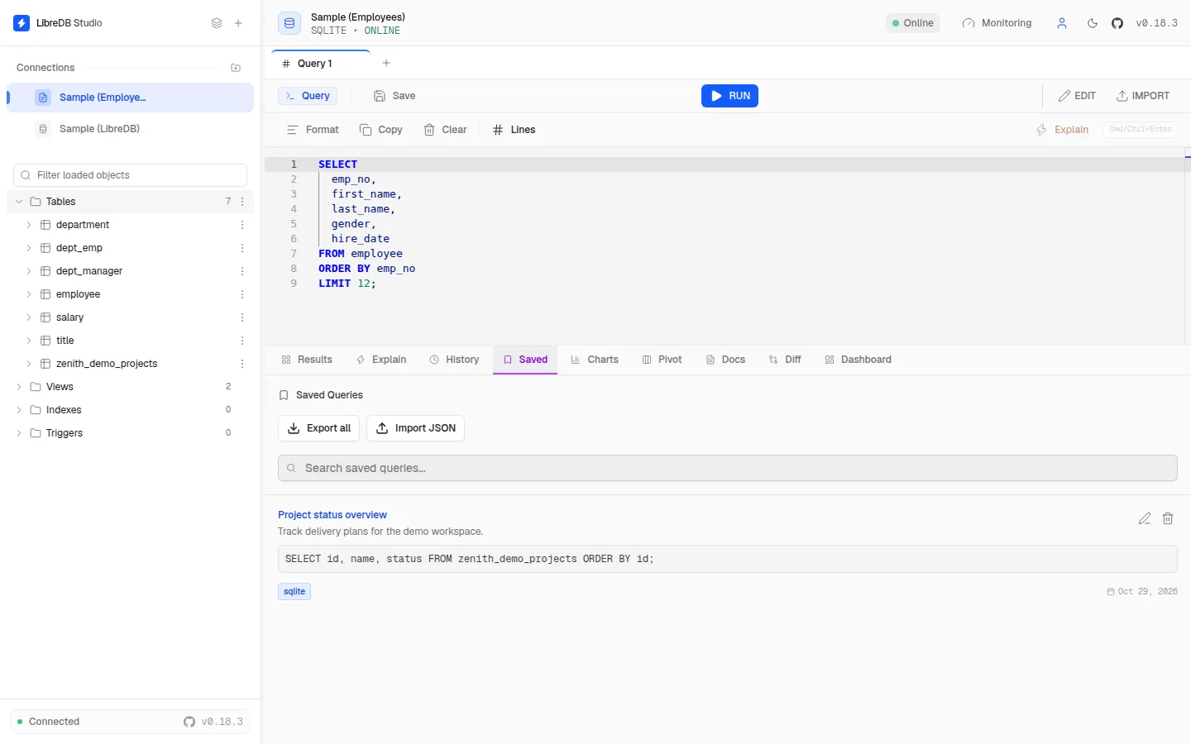Viewport: 1191px width, 744px height.
Task: Expand the Triggers folder
Action: [x=19, y=433]
